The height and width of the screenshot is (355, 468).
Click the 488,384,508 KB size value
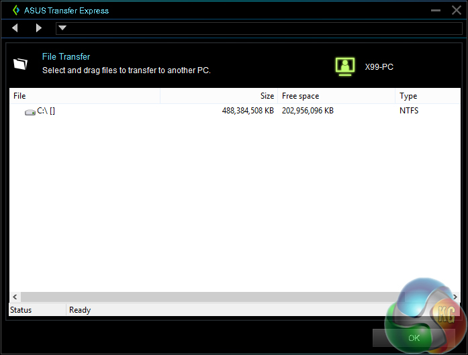(248, 111)
